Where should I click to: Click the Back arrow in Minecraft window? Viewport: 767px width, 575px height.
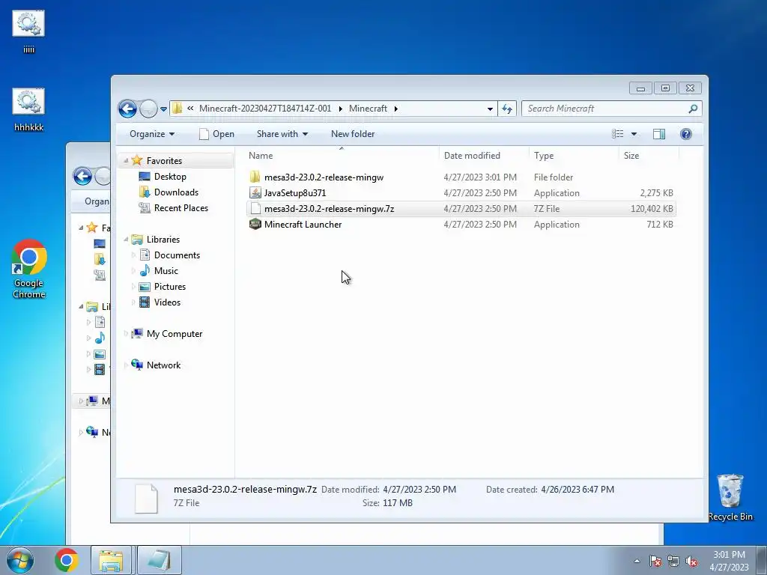click(x=127, y=109)
